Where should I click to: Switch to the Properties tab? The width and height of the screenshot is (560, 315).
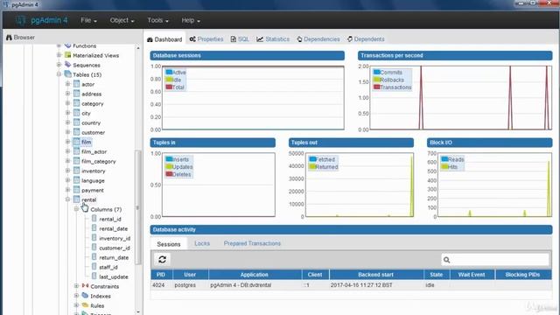click(x=206, y=39)
